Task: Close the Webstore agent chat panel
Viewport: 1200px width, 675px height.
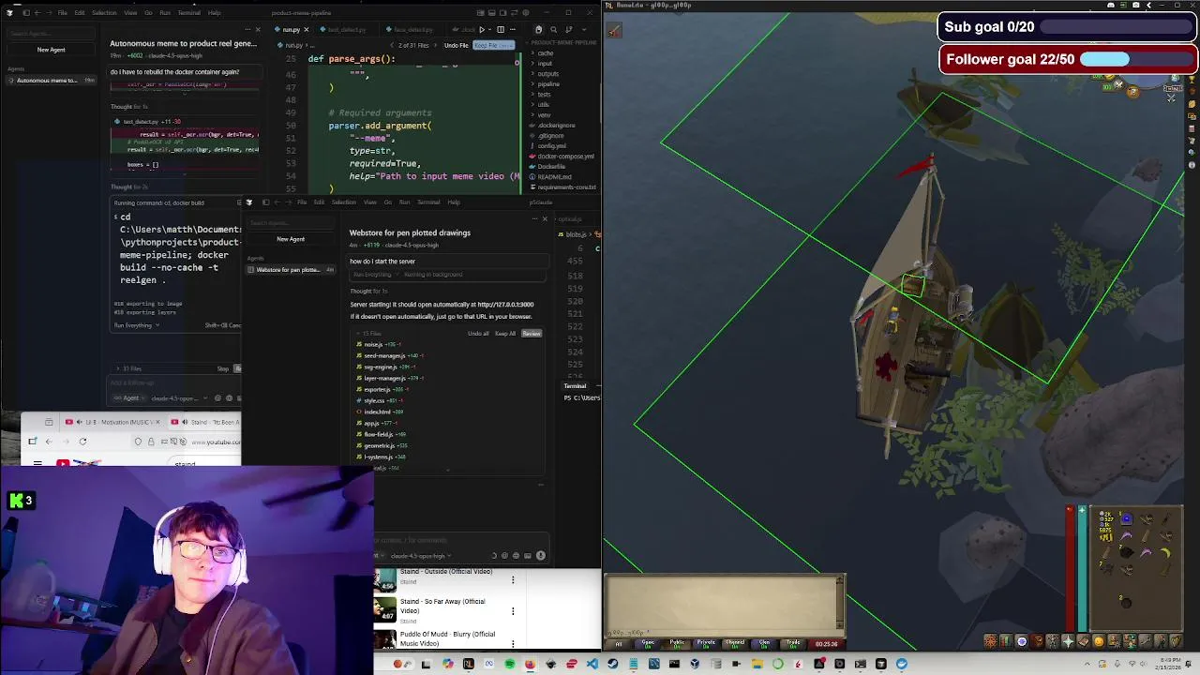Action: [545, 219]
